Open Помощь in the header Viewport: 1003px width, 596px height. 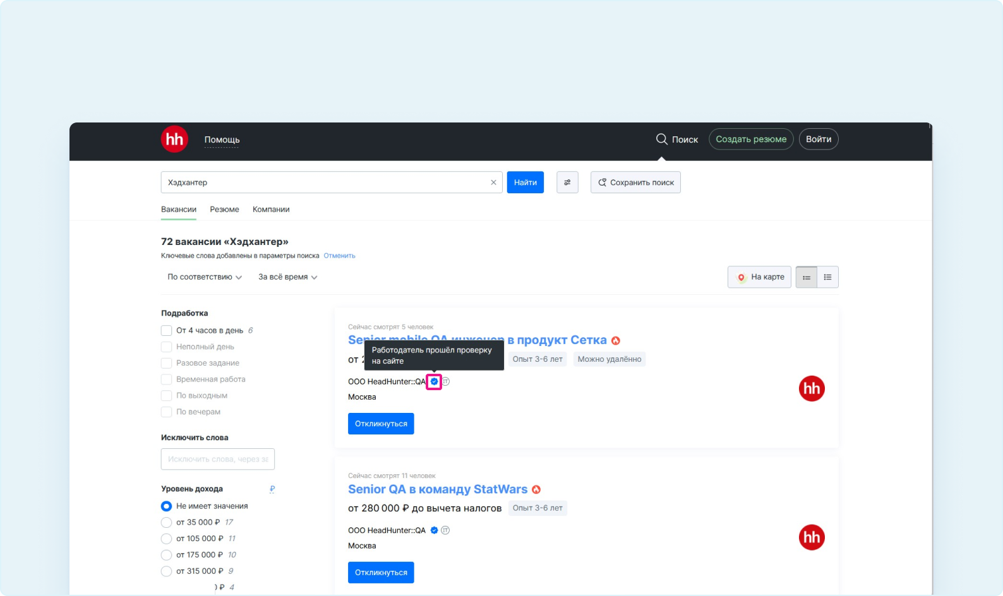(222, 140)
